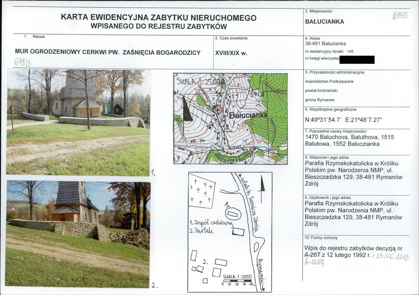The height and width of the screenshot is (295, 419).
Task: Click the oval church marker '1.' on sketch
Action: 233,214
